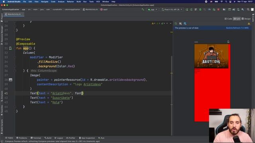Click the Apple menu icon
Screen dimensions: 255x143
(x=4, y=2)
